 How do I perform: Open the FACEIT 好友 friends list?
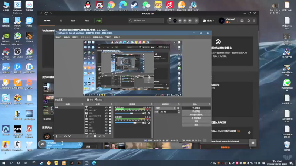tap(209, 21)
